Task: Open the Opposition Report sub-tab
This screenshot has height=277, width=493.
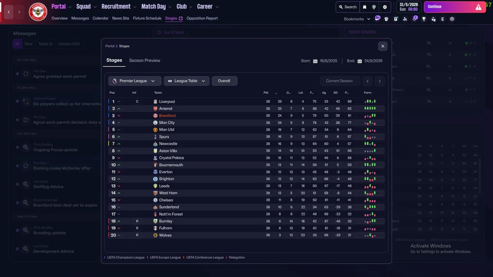Action: pos(202,18)
